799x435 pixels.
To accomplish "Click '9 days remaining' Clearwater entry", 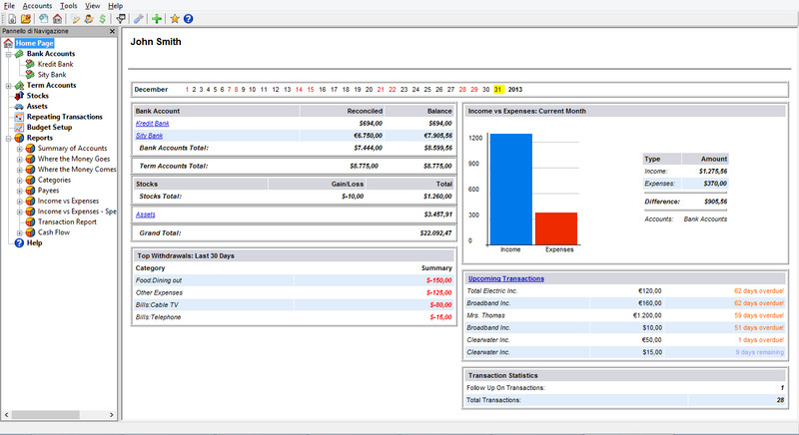I will tap(759, 352).
